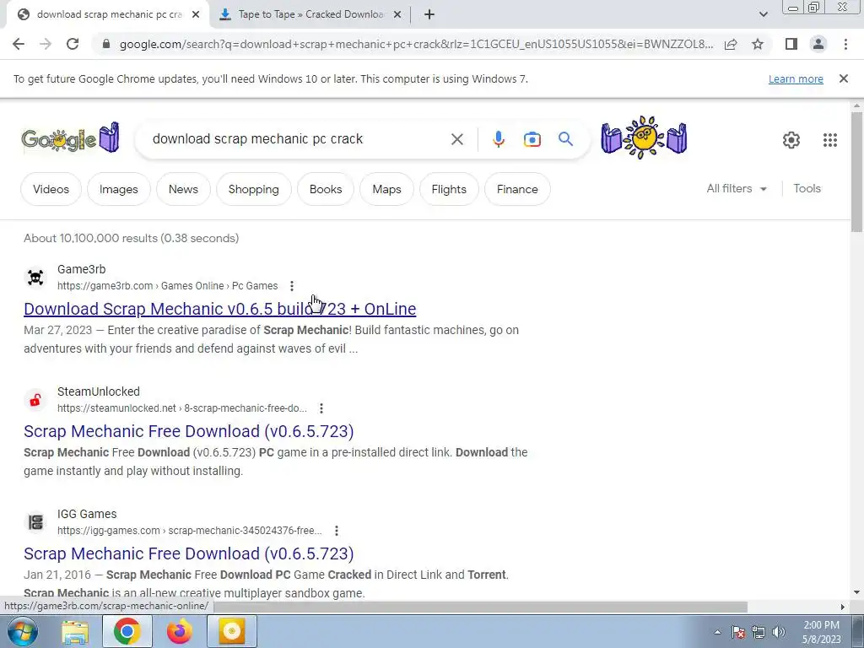
Task: Filter results by Flights
Action: (449, 189)
